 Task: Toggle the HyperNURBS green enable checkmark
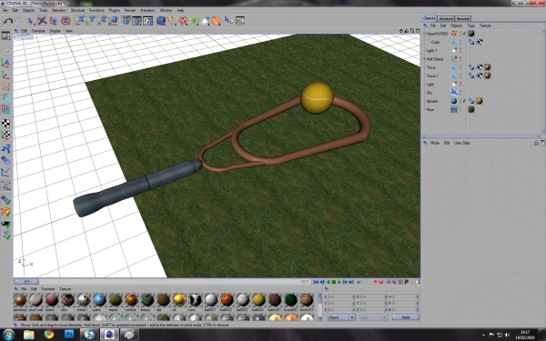coord(464,34)
